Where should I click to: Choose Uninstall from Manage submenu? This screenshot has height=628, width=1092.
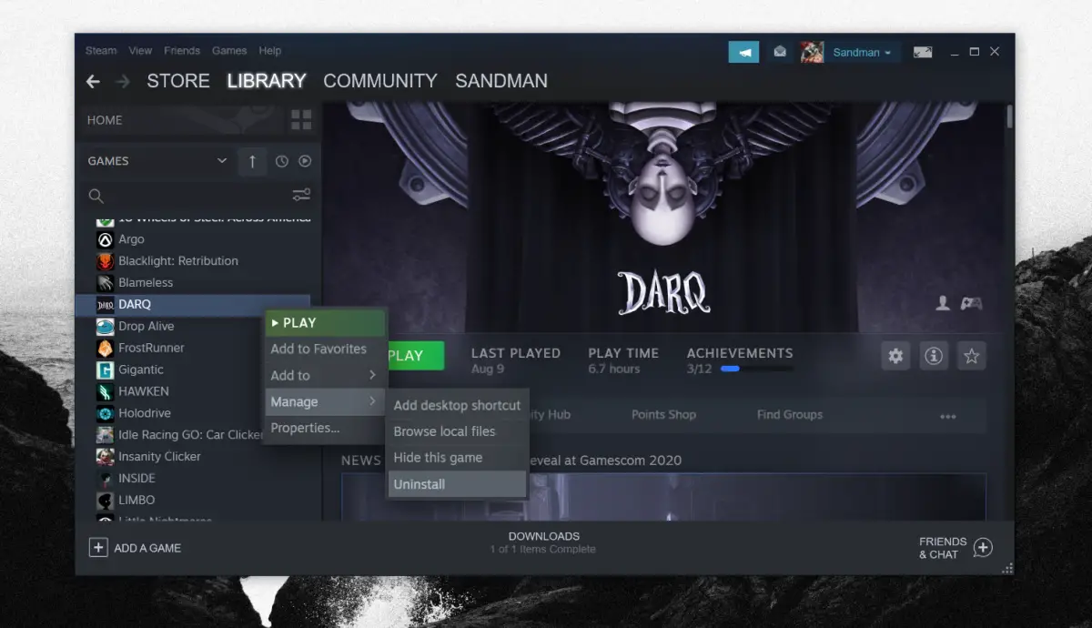458,484
